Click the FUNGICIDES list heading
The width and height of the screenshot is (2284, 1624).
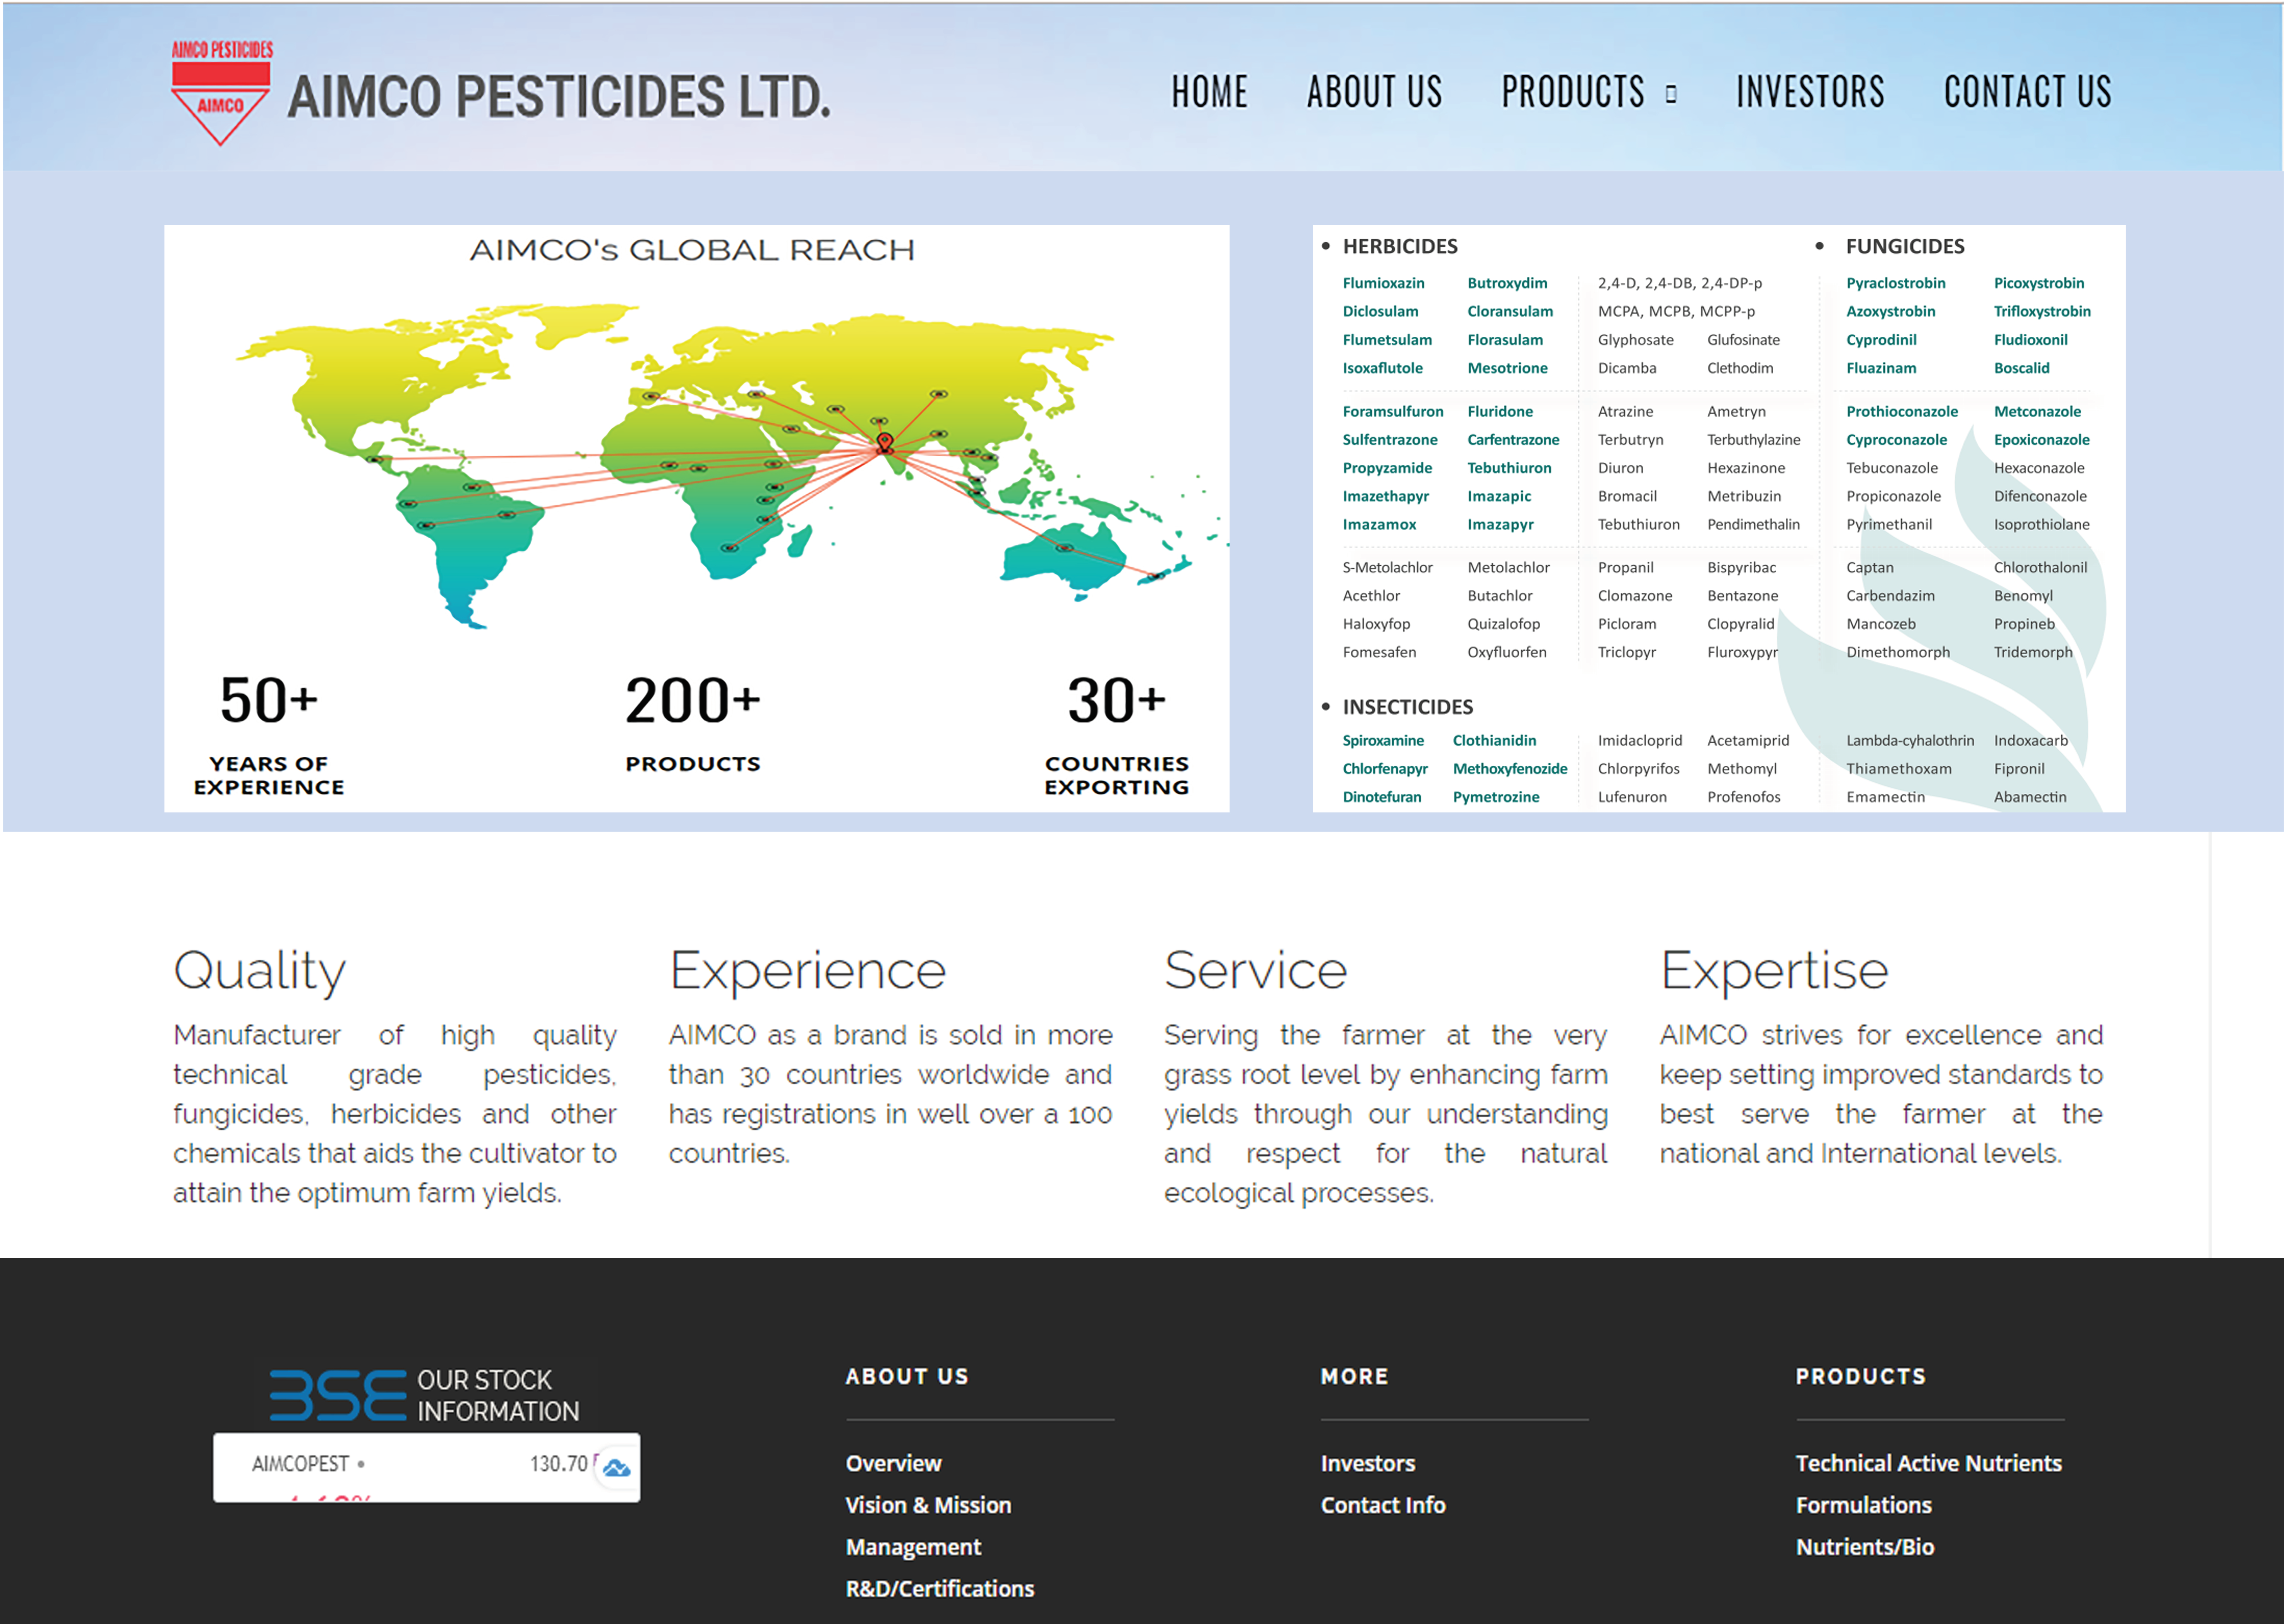coord(1905,246)
